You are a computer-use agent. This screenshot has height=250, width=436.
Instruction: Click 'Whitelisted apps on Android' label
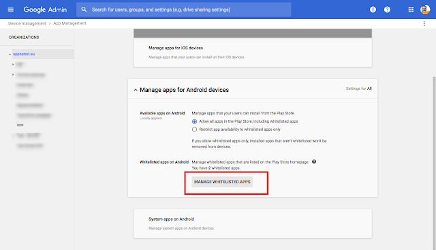[164, 162]
